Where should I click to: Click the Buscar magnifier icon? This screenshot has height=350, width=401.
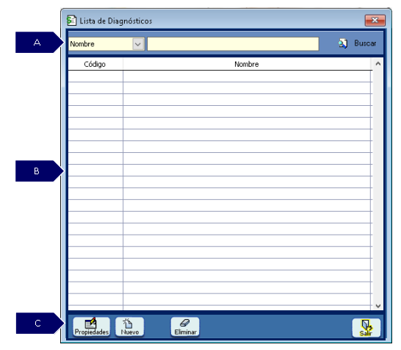tap(343, 43)
